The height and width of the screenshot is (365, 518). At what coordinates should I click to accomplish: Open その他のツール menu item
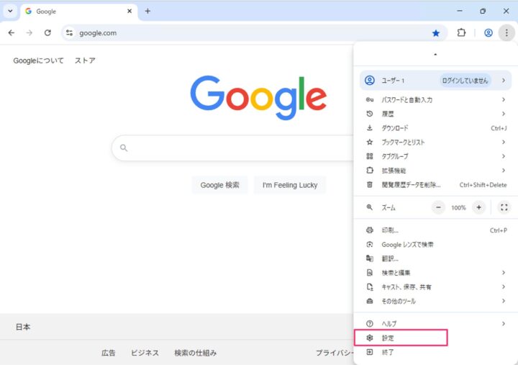[x=435, y=301]
